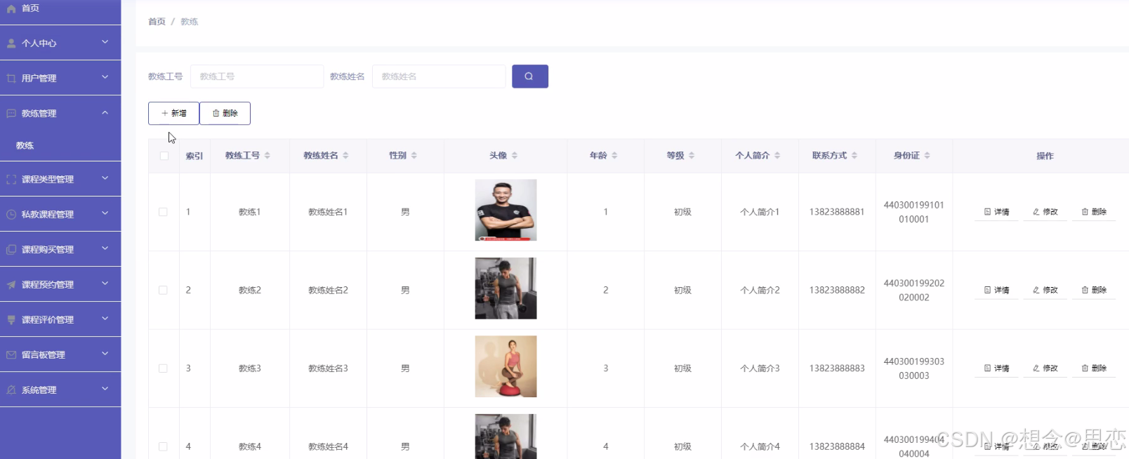Click 删除 for 教练3
1129x459 pixels.
(1094, 368)
